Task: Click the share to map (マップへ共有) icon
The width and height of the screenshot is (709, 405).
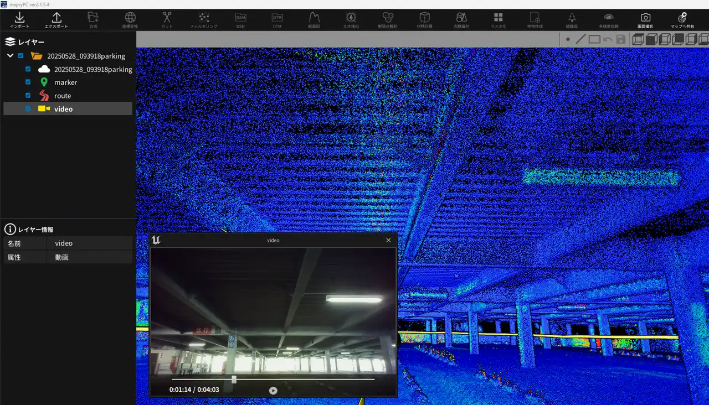Action: 682,20
